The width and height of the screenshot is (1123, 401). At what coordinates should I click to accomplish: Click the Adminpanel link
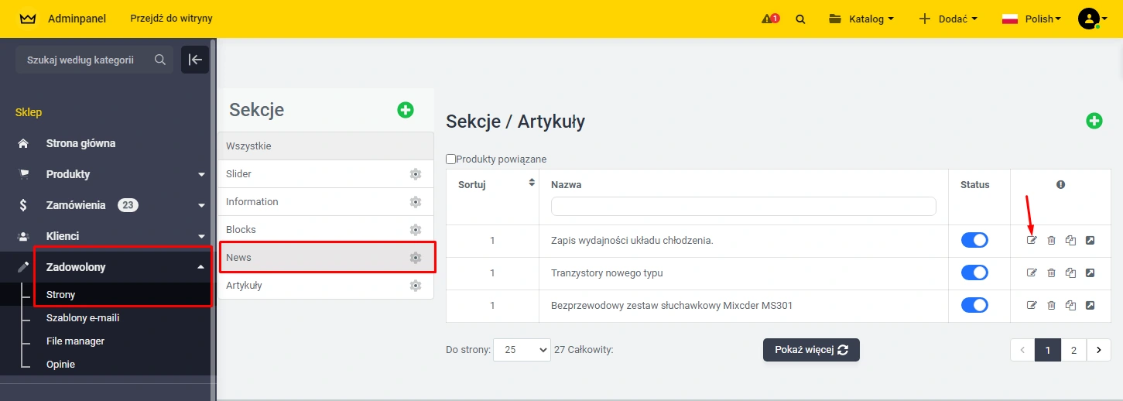coord(77,18)
